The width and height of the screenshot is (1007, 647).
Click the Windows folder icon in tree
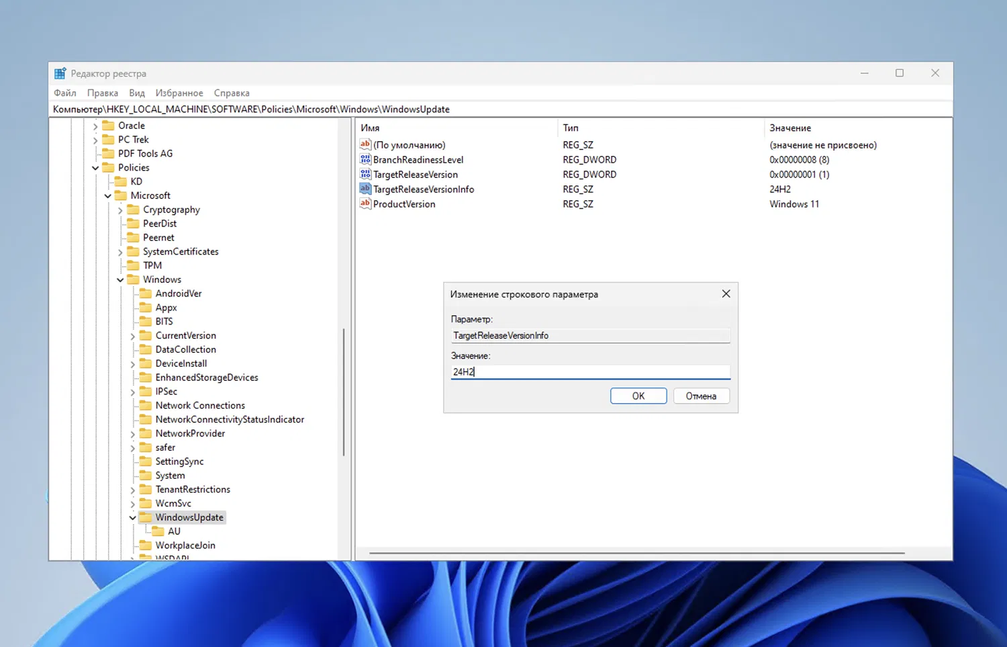pyautogui.click(x=133, y=279)
